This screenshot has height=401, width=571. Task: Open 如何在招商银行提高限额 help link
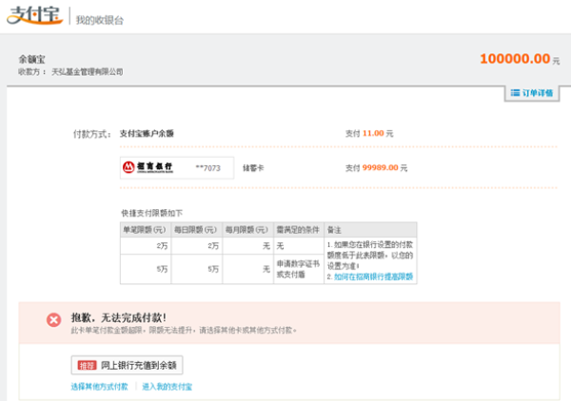coord(371,277)
